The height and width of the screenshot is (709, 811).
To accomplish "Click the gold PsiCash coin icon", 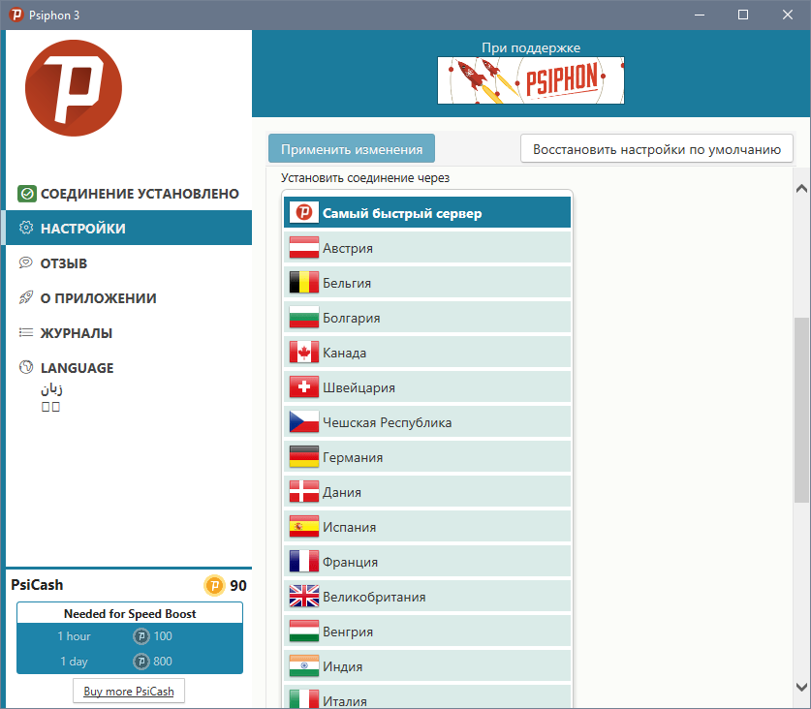I will tap(214, 585).
